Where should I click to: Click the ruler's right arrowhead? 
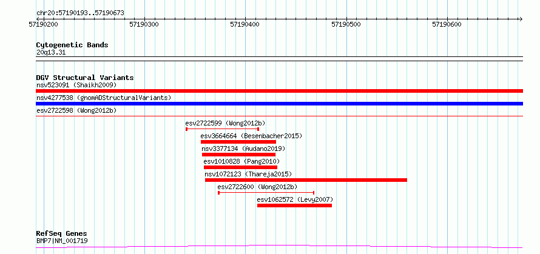pos(521,19)
